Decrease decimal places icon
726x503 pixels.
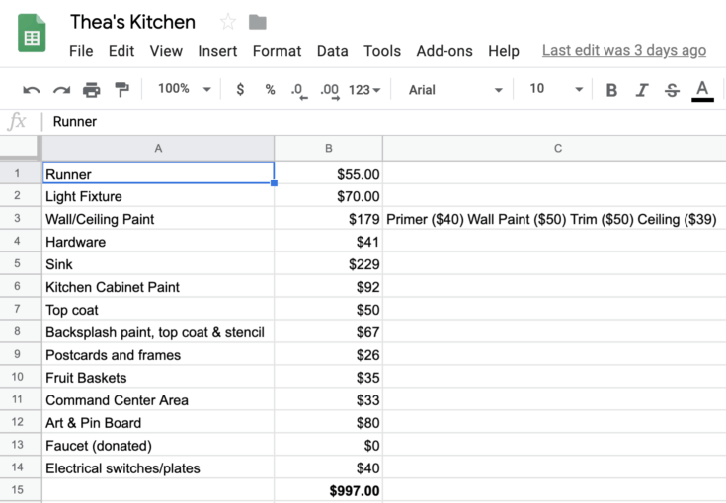click(x=299, y=90)
